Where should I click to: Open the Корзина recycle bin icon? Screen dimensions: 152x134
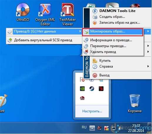135,103
